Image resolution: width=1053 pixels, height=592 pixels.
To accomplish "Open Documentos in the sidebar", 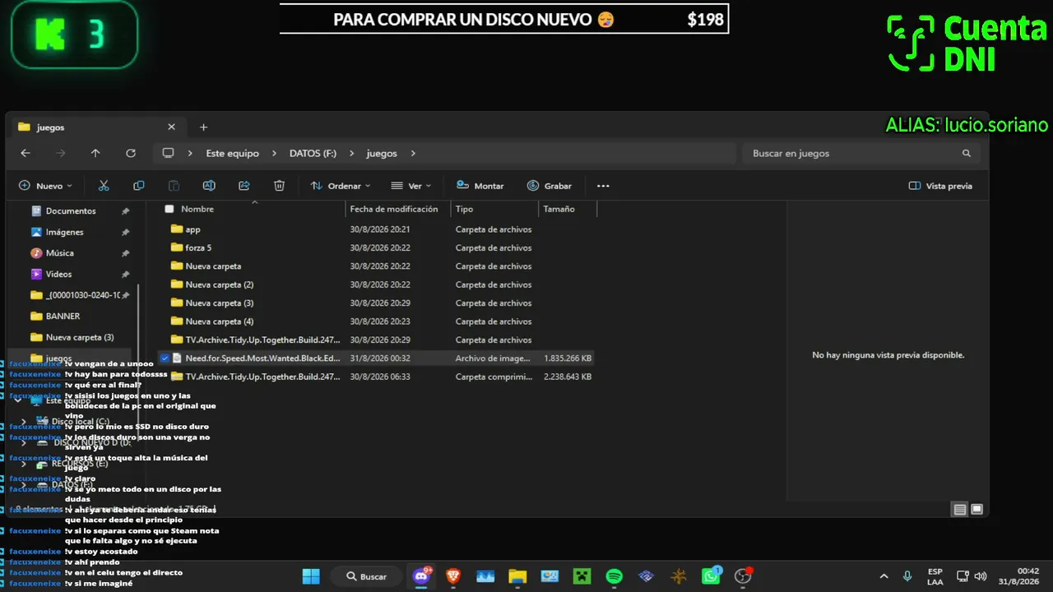I will point(71,211).
